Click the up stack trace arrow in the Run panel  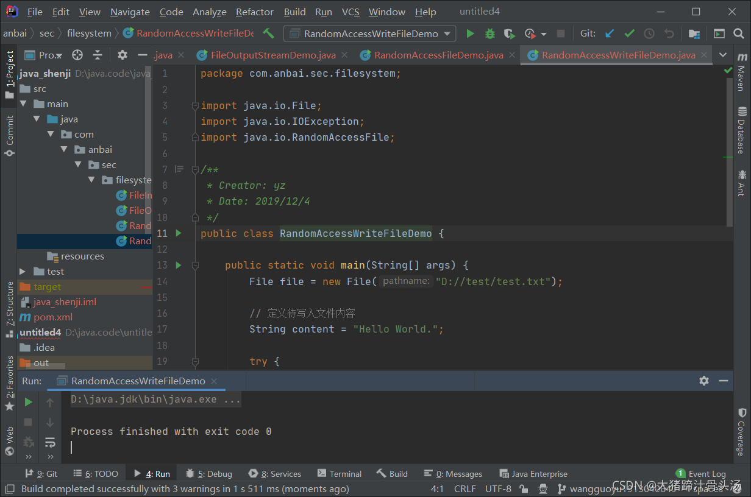click(x=50, y=402)
